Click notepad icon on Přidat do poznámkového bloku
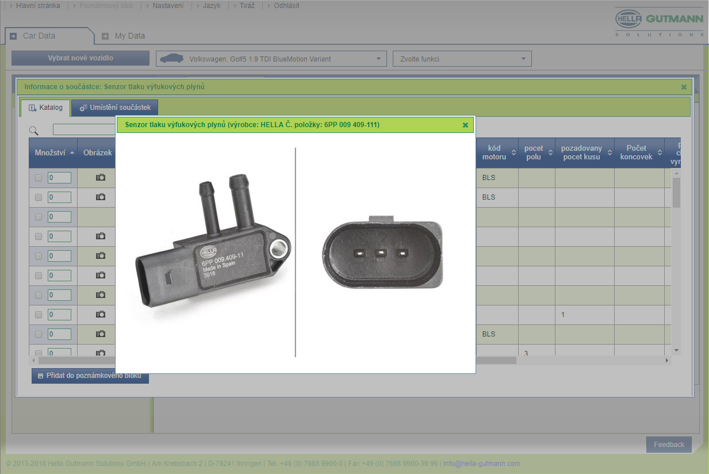This screenshot has width=709, height=474. click(40, 376)
